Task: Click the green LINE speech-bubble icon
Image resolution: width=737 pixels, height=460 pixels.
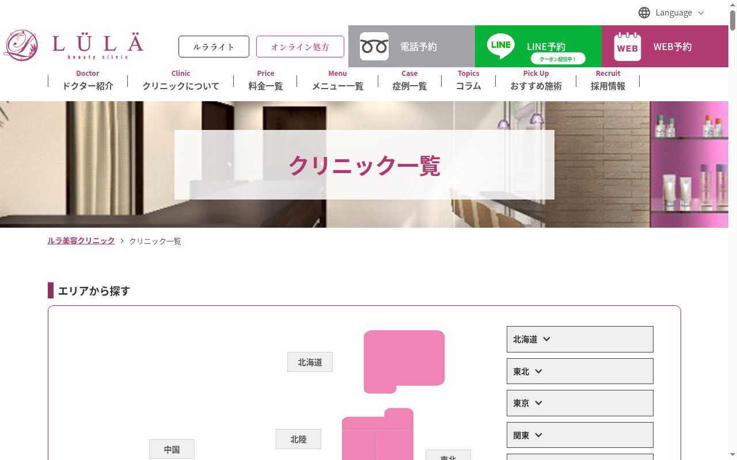Action: 501,46
